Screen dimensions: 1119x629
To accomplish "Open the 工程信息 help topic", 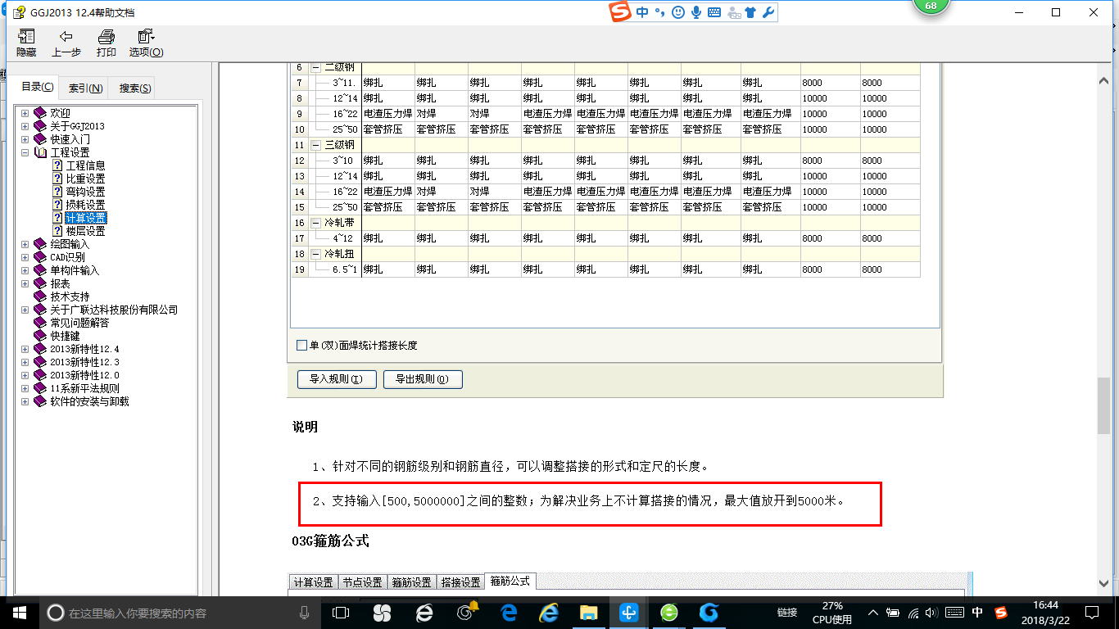I will (85, 165).
